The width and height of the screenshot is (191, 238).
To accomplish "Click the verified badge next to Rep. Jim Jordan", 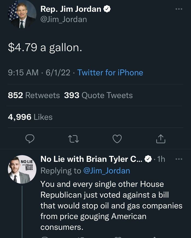I will [107, 8].
